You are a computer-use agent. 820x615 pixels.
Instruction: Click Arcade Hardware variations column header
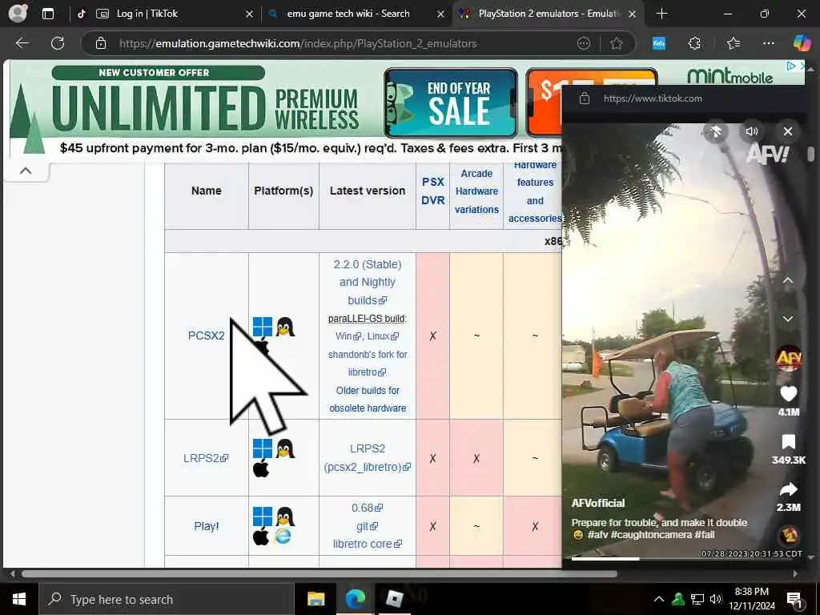[476, 191]
